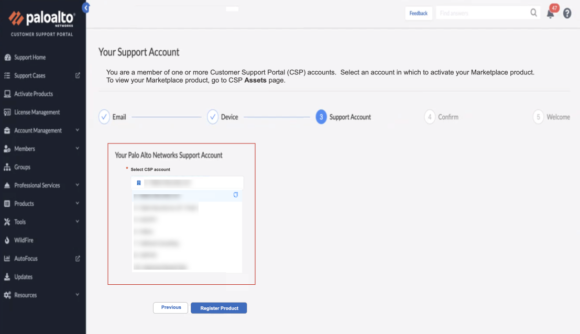Click the copy icon in account list
Screen dimensions: 580x334
point(236,195)
